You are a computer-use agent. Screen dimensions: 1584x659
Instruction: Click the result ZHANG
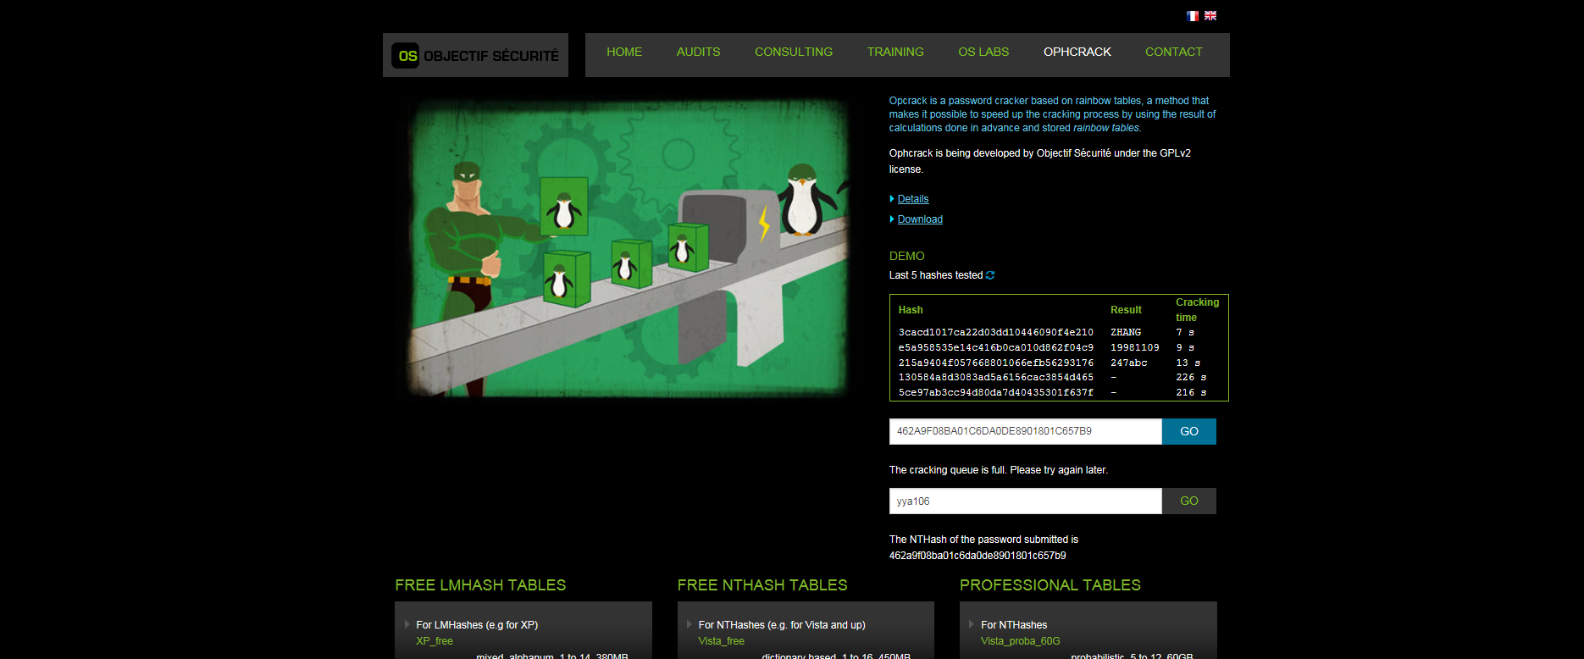[1126, 332]
